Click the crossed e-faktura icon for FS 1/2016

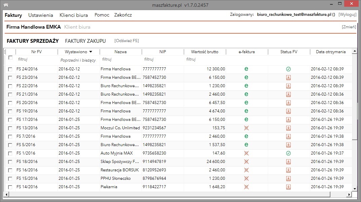click(246, 153)
